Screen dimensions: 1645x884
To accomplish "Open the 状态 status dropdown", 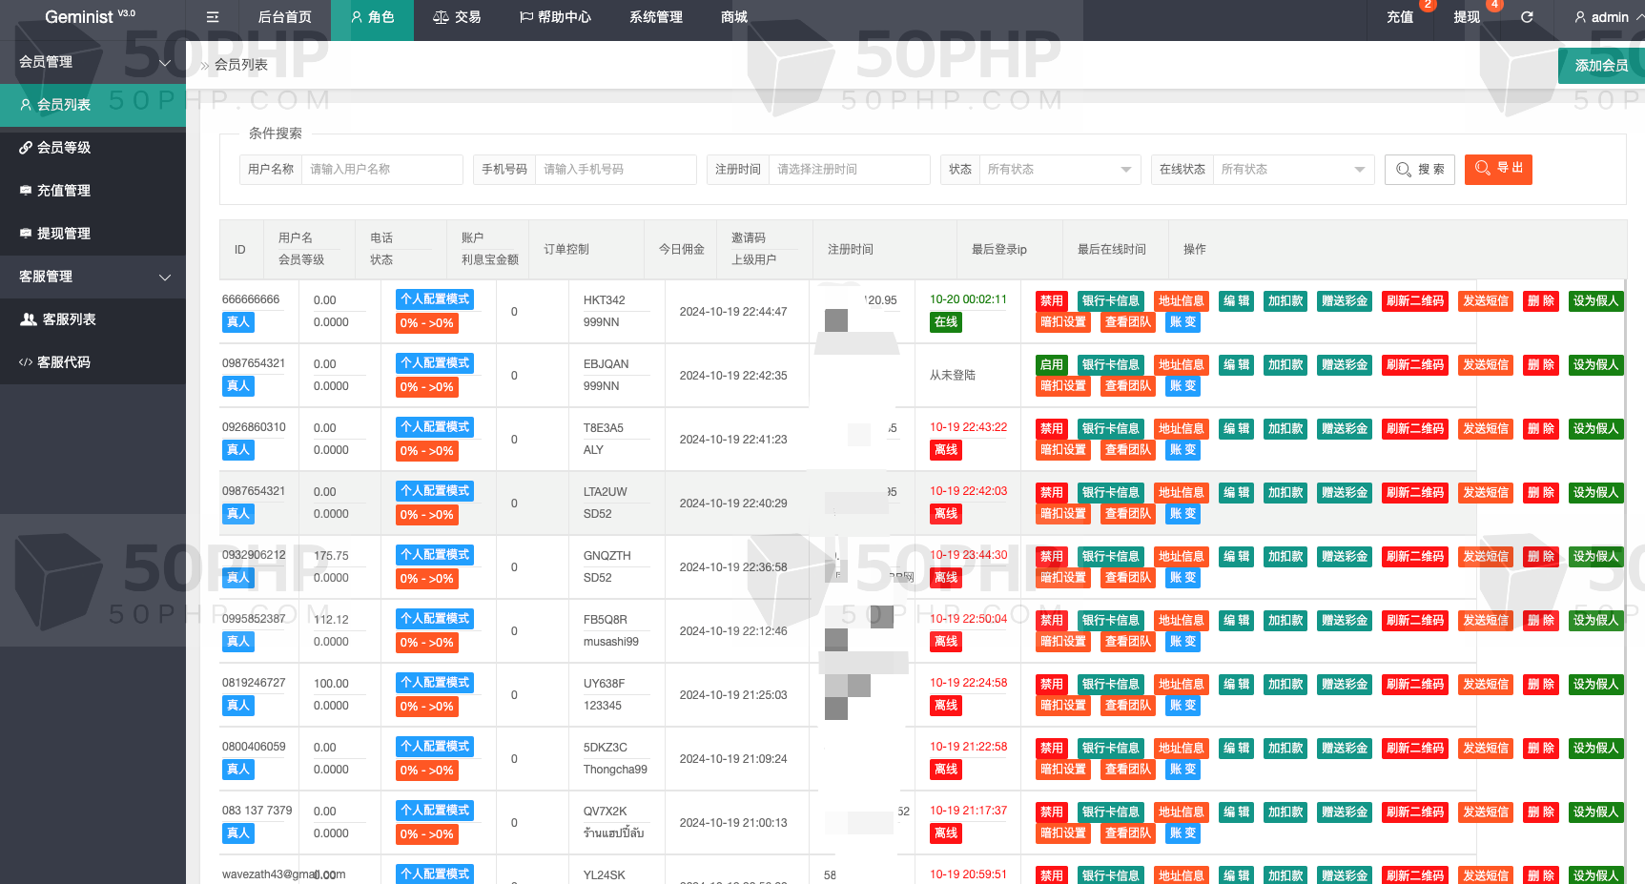I will tap(1059, 170).
